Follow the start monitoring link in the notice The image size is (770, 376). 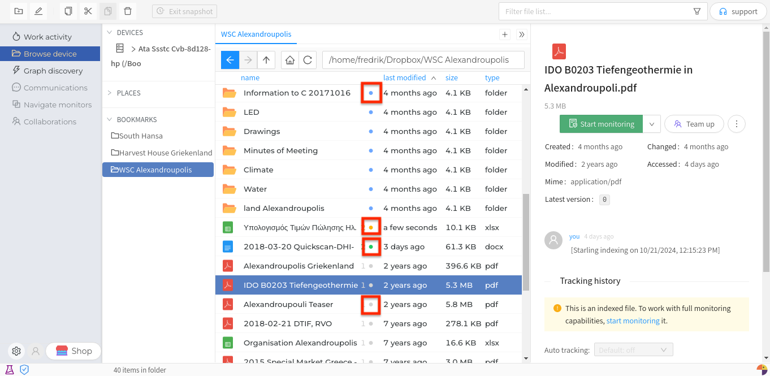pyautogui.click(x=633, y=321)
